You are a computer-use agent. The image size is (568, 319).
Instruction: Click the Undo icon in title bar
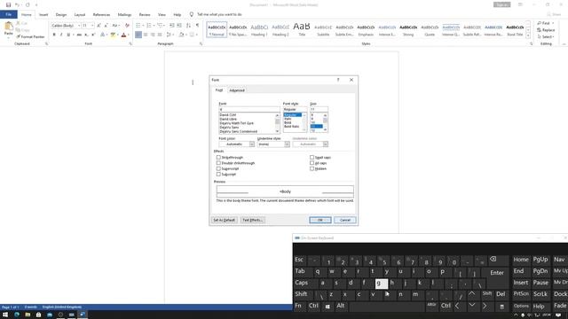click(x=17, y=4)
